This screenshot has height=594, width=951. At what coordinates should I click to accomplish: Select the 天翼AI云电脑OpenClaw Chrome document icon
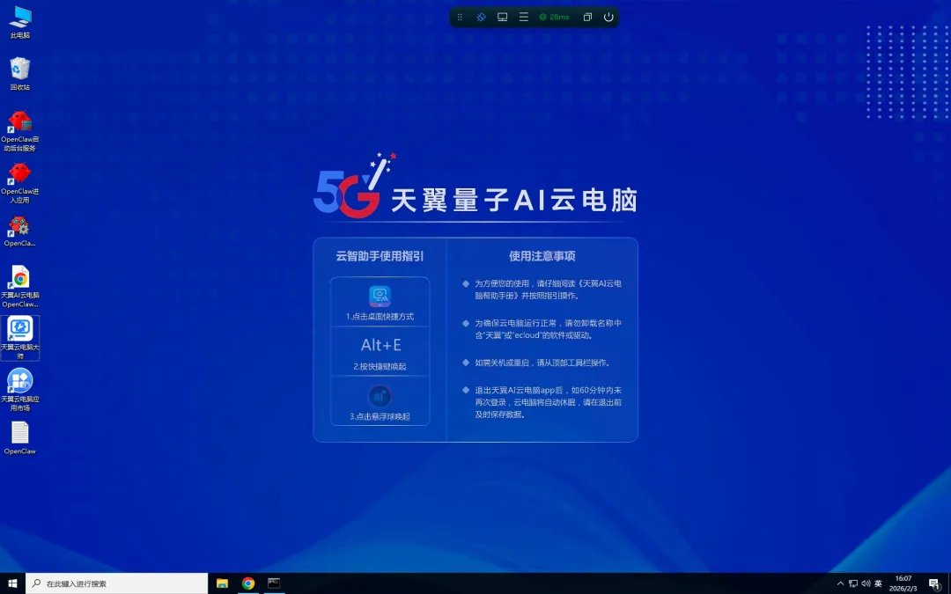pyautogui.click(x=20, y=286)
